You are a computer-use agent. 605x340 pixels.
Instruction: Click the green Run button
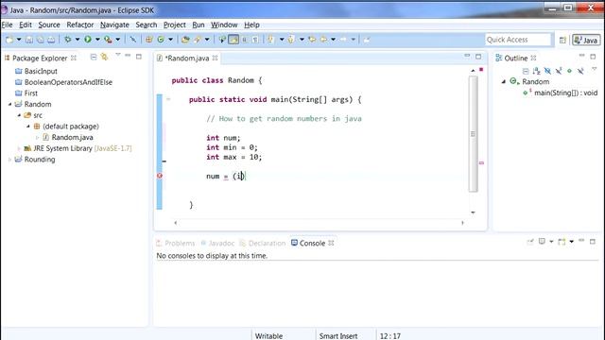[x=88, y=40]
